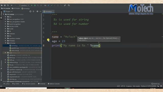The width and height of the screenshot is (163, 92).
Task: Click the UTF-8 encoding status entry
Action: (123, 86)
